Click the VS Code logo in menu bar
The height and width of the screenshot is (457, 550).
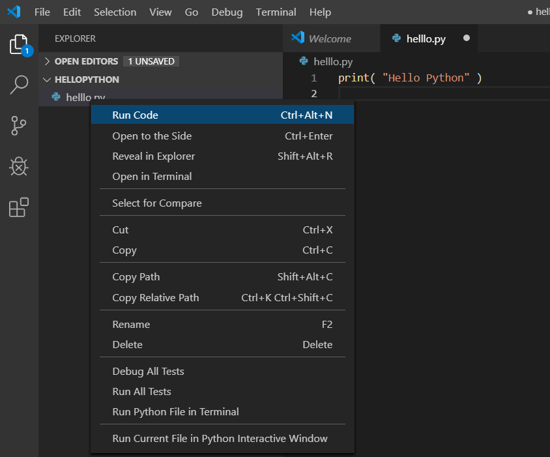point(14,12)
